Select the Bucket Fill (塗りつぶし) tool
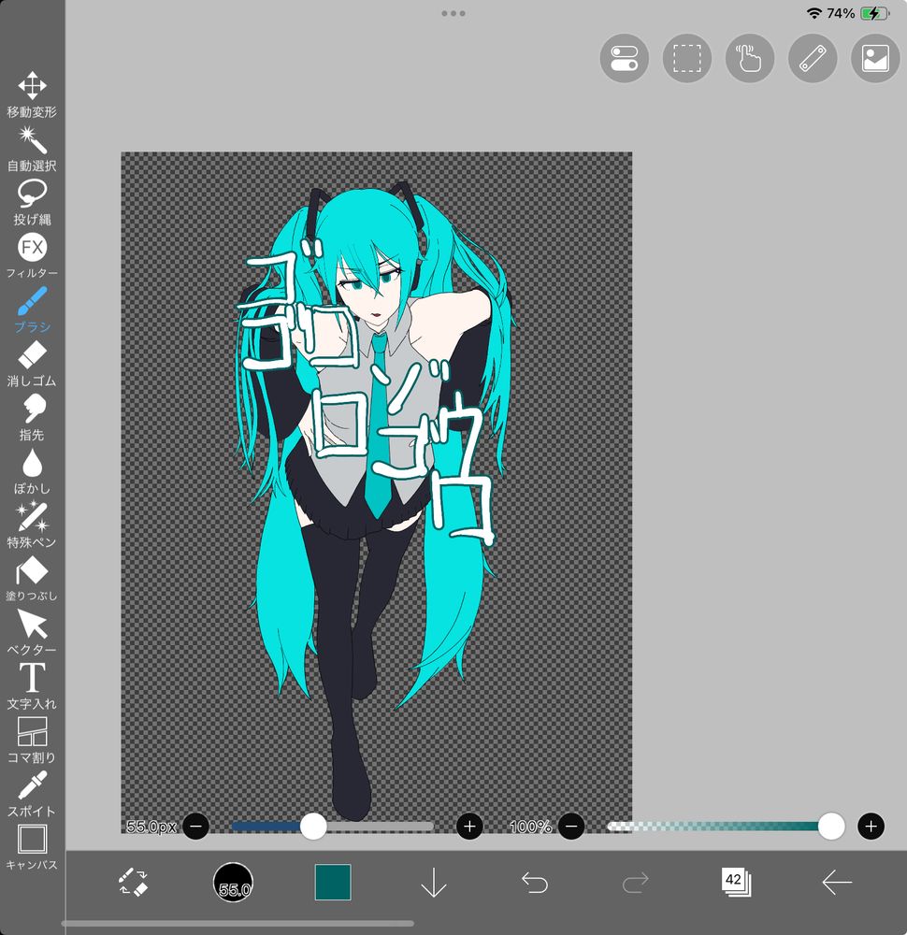Screen dimensions: 907x935 tap(32, 579)
